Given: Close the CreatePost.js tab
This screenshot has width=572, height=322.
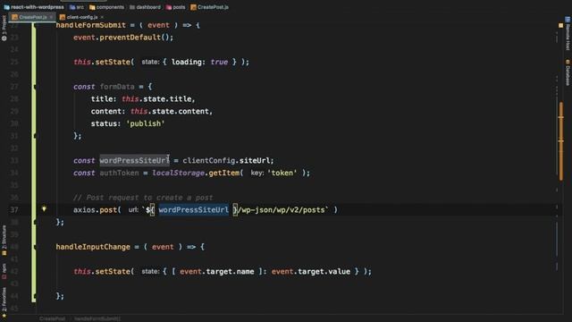Looking at the screenshot, I should click(51, 17).
